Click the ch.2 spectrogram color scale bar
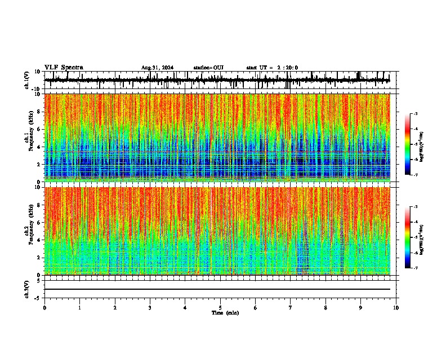Screen dimensions: 446x345 407,237
